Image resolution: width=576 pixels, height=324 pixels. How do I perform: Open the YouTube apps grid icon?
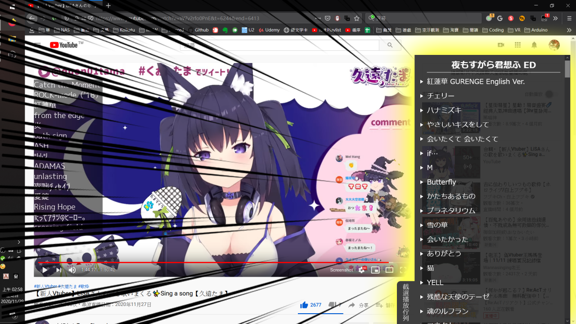517,45
